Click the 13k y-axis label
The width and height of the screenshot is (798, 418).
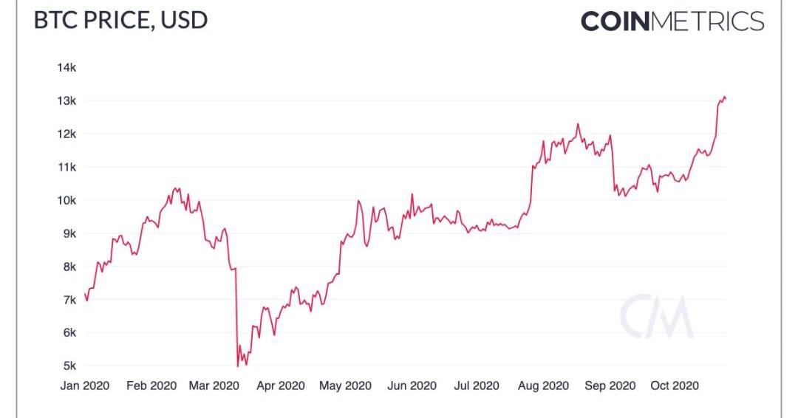point(66,101)
